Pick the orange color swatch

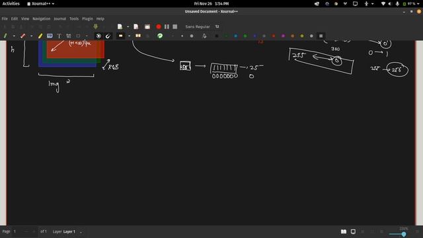click(292, 36)
